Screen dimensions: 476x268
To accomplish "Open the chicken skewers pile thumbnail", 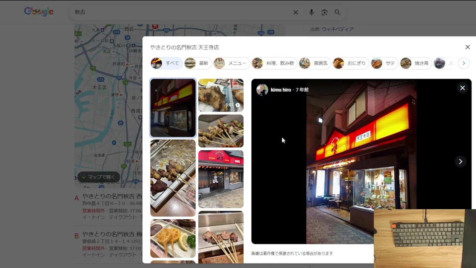I will point(221,131).
